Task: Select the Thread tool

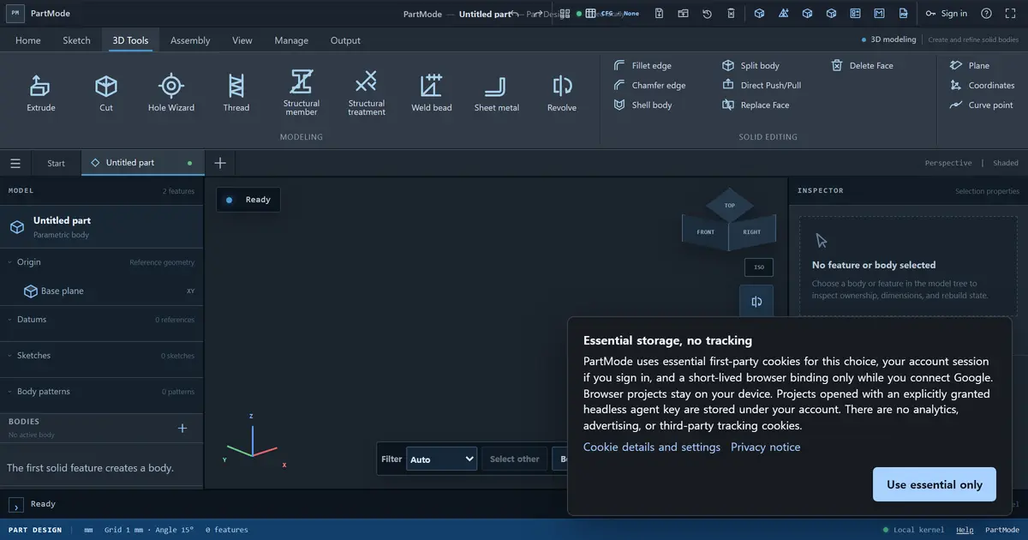Action: 236,93
